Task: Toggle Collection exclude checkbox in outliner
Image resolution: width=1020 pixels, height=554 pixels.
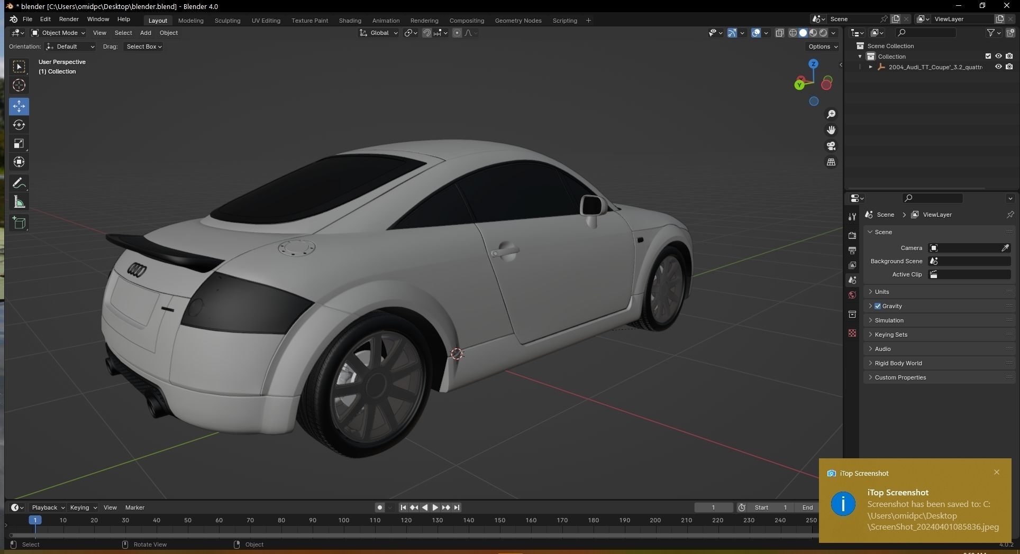Action: pos(988,56)
